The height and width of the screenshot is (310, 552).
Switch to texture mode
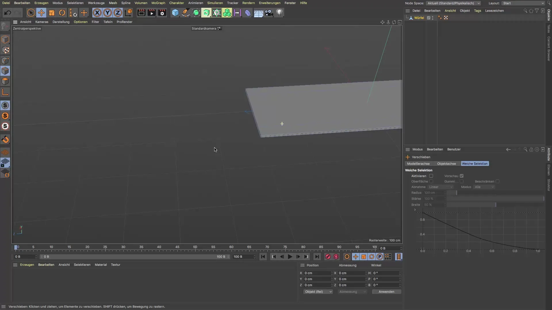click(x=5, y=50)
